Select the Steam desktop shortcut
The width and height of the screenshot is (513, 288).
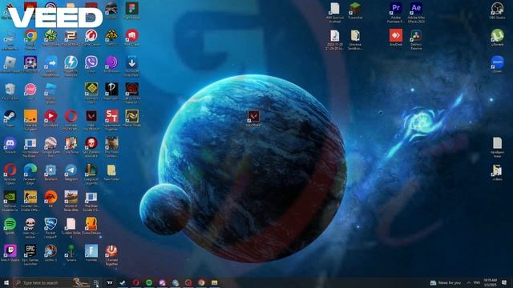10,116
